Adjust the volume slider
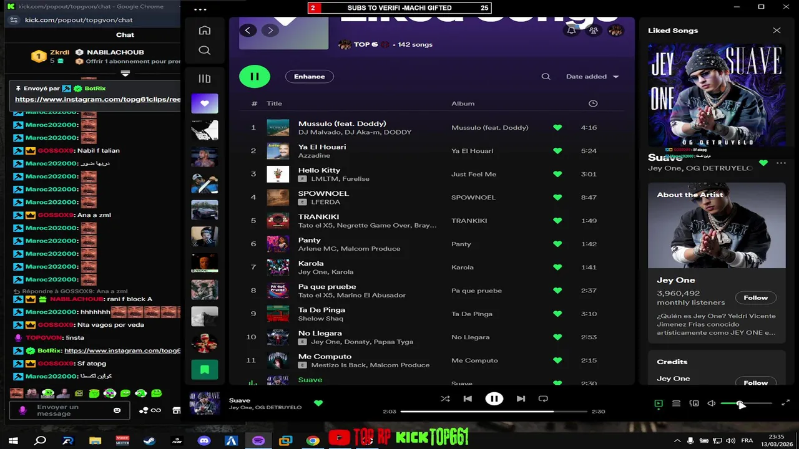The height and width of the screenshot is (449, 799). pos(746,403)
